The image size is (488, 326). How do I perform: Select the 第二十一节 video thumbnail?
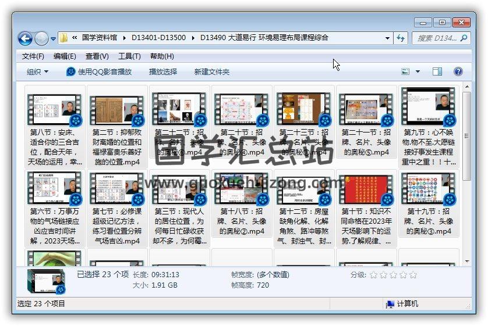[x=366, y=109]
